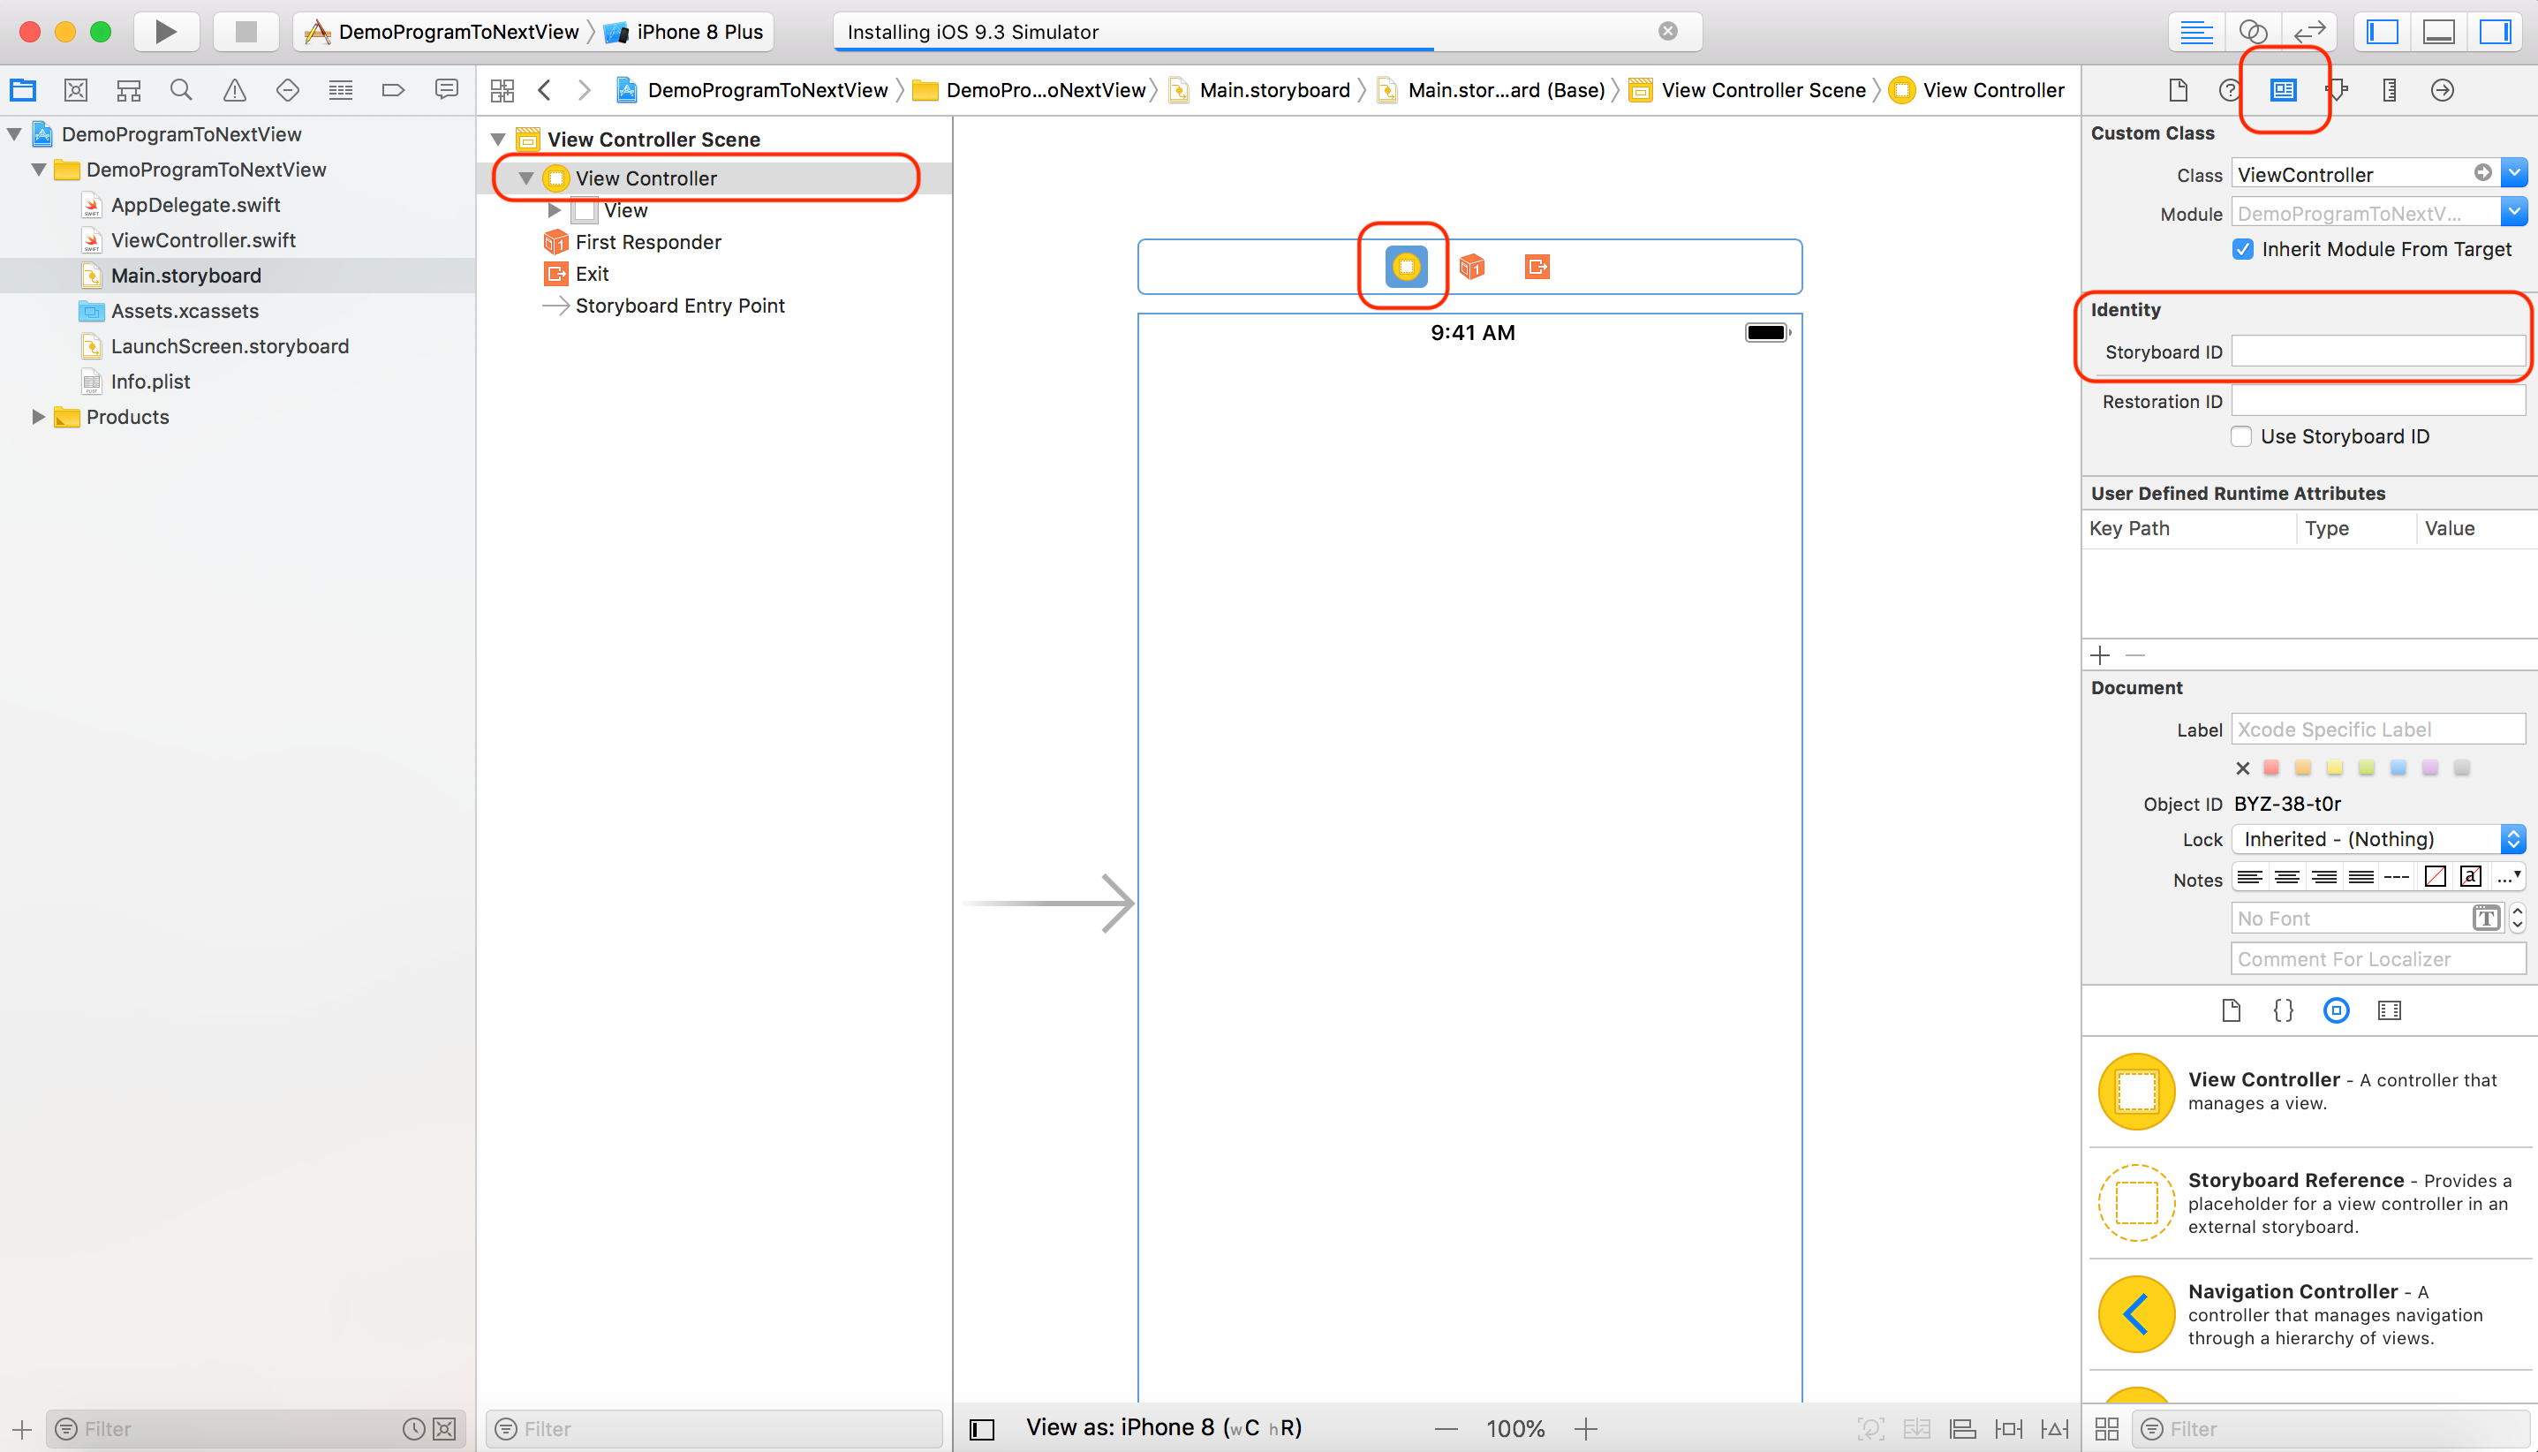2538x1452 pixels.
Task: Click the Exit icon in scene dock
Action: coord(1537,266)
